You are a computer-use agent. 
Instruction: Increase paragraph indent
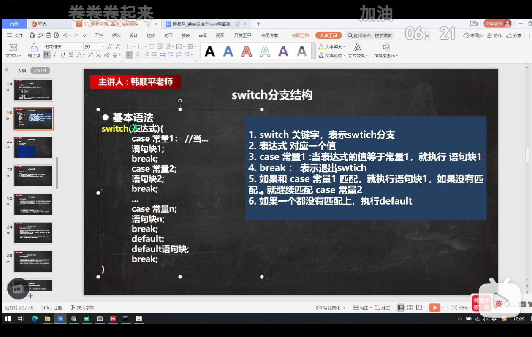(160, 46)
